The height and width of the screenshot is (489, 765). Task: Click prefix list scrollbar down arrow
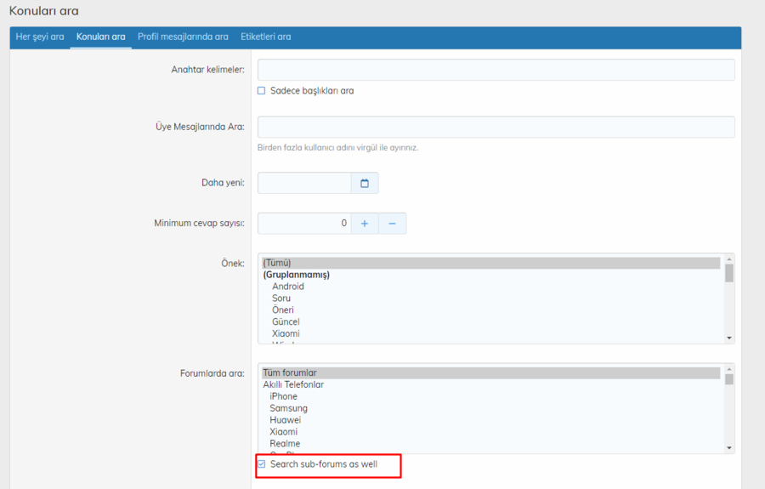pyautogui.click(x=729, y=338)
